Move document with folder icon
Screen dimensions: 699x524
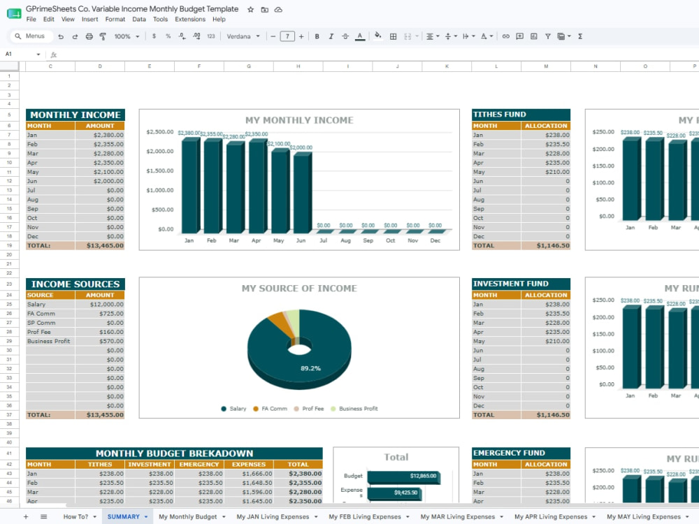coord(264,9)
